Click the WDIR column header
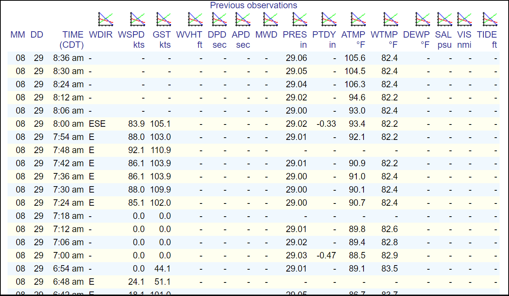 (101, 35)
